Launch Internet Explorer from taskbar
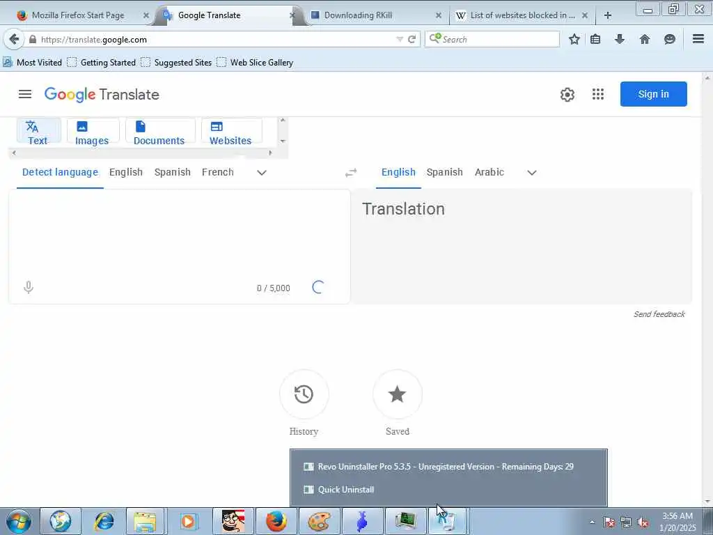This screenshot has height=535, width=713. (104, 521)
